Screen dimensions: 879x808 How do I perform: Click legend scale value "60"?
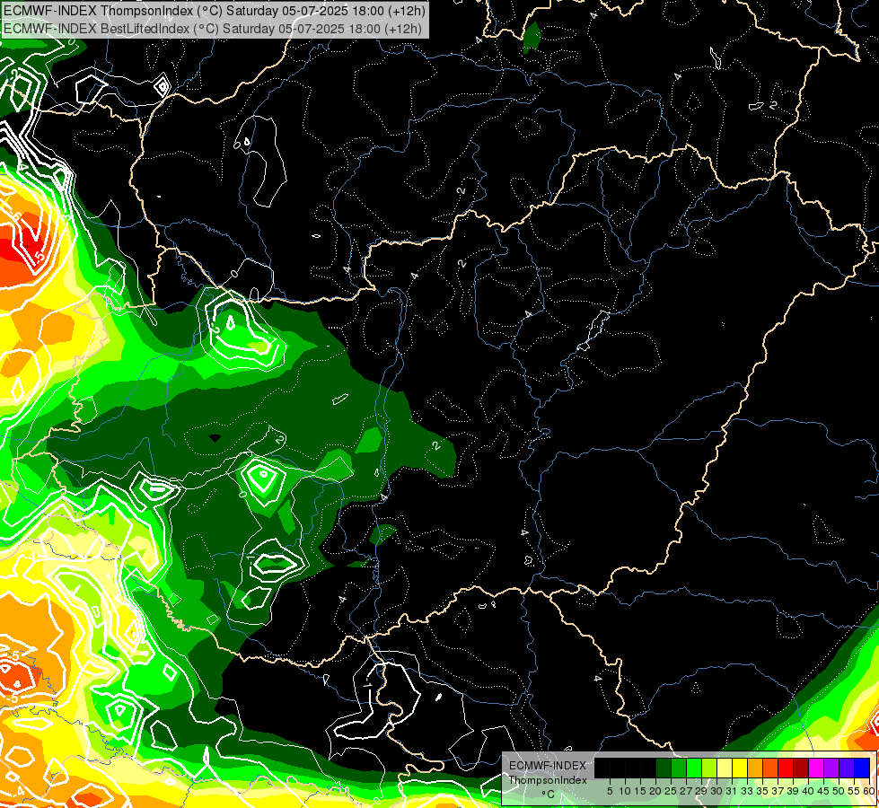[x=870, y=791]
